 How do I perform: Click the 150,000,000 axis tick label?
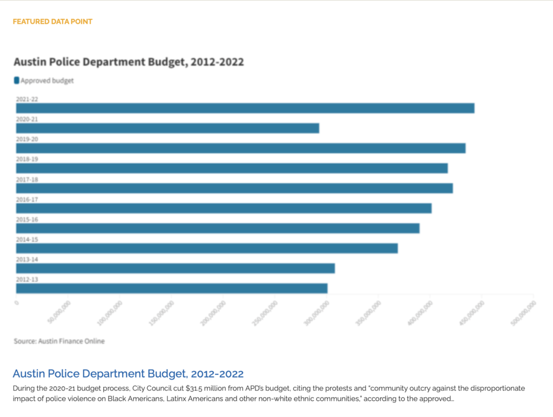point(161,313)
